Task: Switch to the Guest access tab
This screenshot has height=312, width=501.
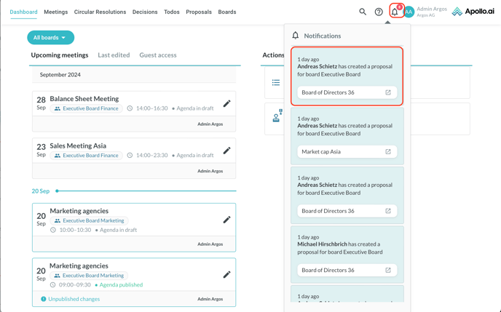Action: [158, 55]
